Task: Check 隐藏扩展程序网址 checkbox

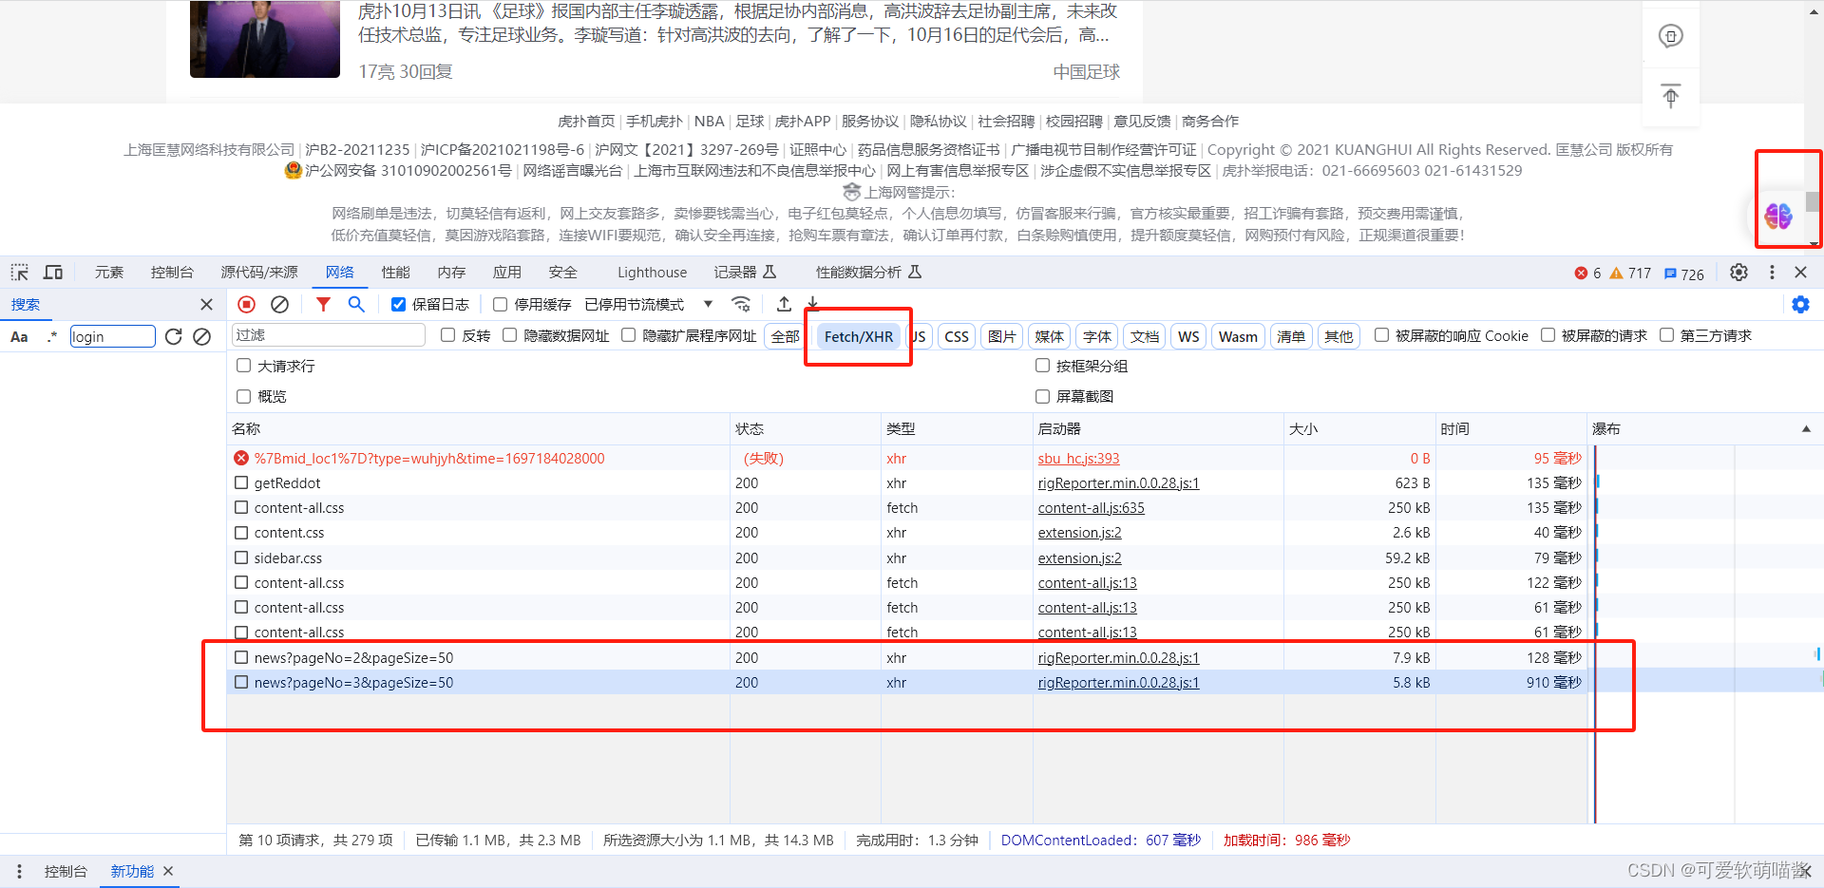Action: (x=629, y=335)
